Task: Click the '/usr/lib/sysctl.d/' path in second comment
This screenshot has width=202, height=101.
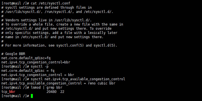Action: (23, 12)
